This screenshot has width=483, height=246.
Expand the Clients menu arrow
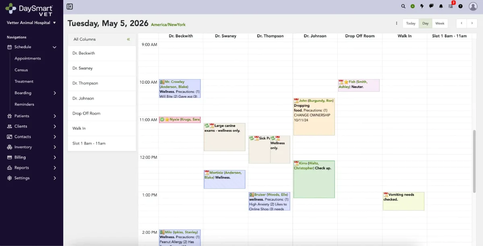tap(55, 126)
